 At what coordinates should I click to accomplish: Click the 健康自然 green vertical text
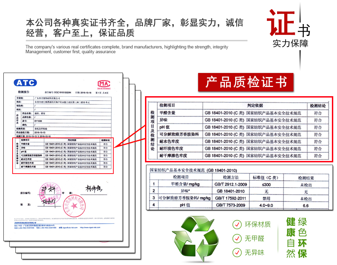click(291, 238)
